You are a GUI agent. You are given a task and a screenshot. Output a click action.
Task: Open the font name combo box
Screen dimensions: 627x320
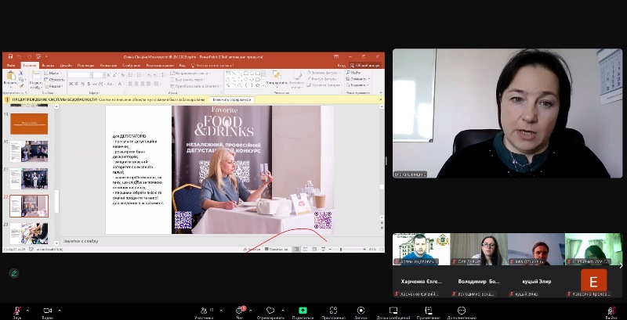tap(80, 74)
